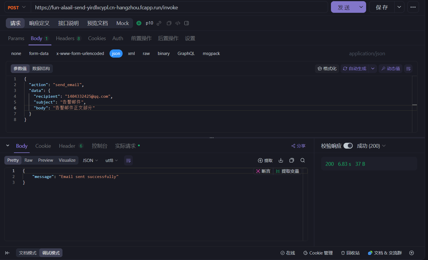Click the Format (格式化) button
428x260 pixels.
pos(327,69)
